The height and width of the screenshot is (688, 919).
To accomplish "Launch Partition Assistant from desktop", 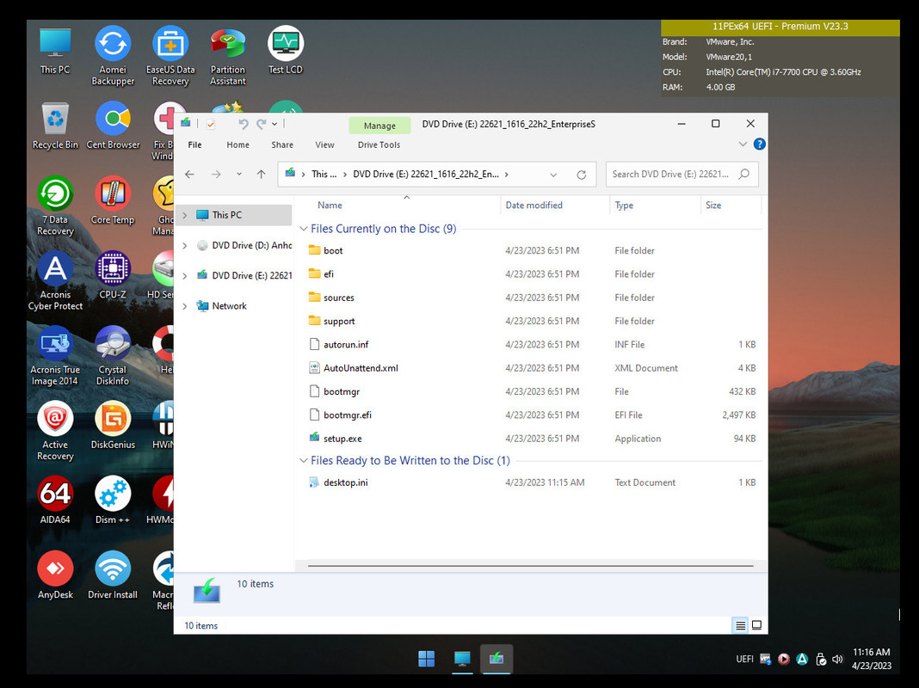I will tap(227, 56).
